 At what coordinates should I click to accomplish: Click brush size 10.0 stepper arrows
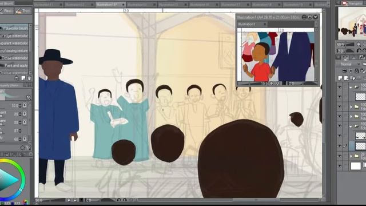coord(20,105)
